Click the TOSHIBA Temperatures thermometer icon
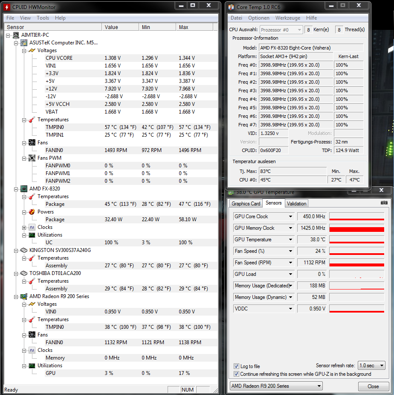Screen dimensions: 394x395 point(32,281)
